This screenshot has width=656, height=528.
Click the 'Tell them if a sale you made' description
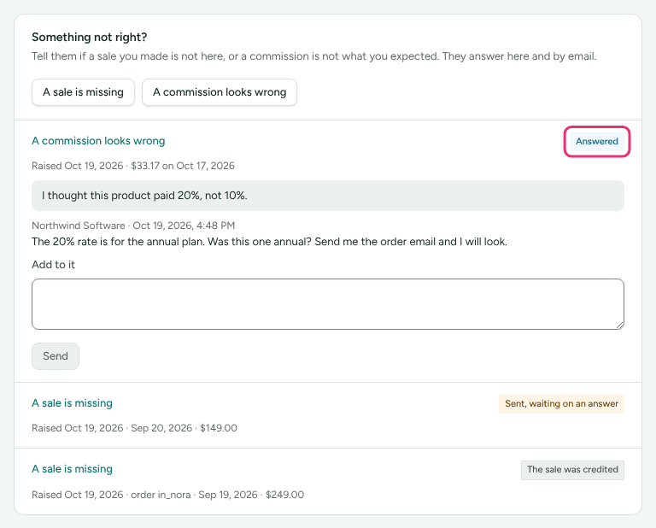pyautogui.click(x=314, y=56)
